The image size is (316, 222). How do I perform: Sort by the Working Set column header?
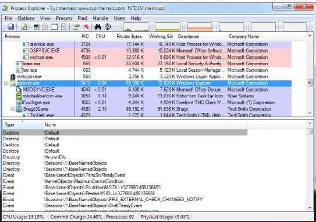tap(161, 37)
